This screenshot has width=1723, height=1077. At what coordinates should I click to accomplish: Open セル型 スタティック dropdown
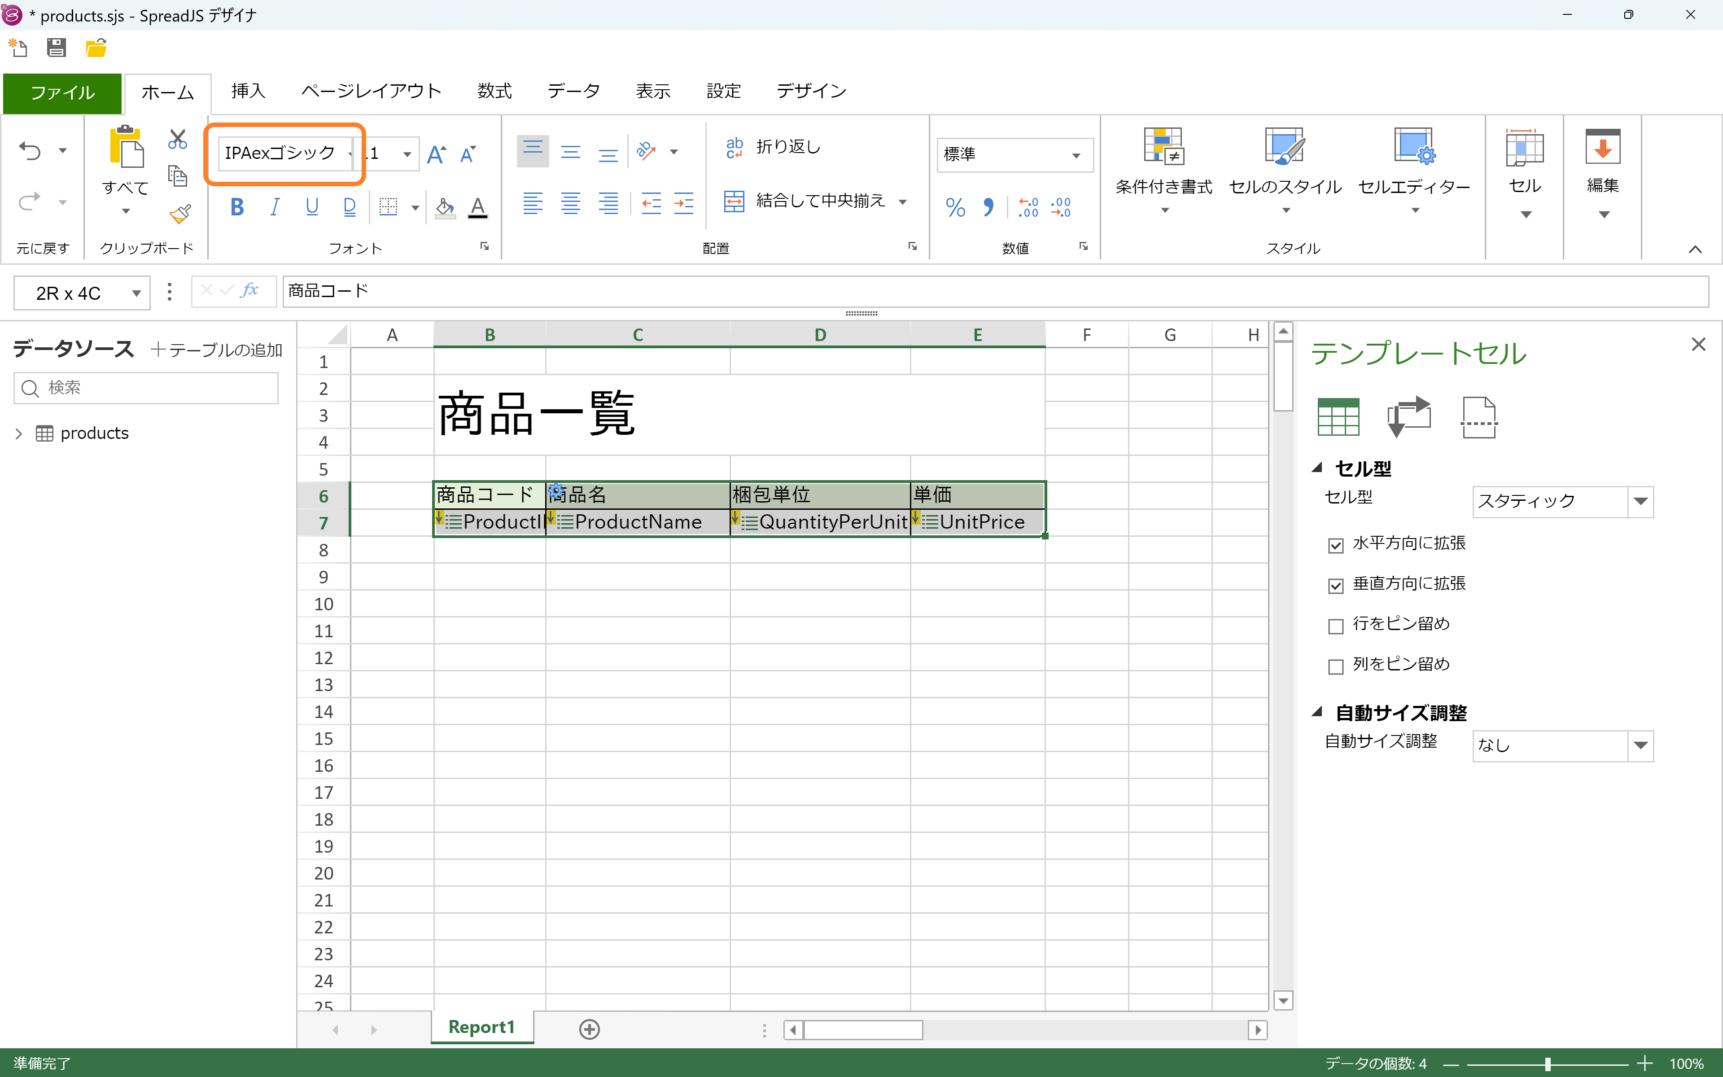1640,501
